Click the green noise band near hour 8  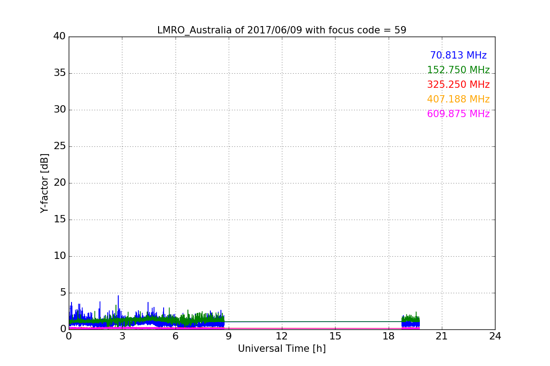[x=211, y=317]
